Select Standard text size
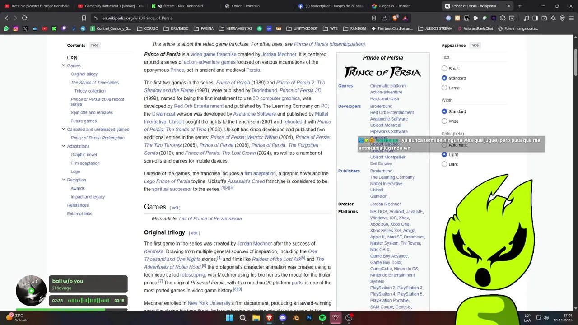Screen dimensions: 578x325 (x=444, y=78)
